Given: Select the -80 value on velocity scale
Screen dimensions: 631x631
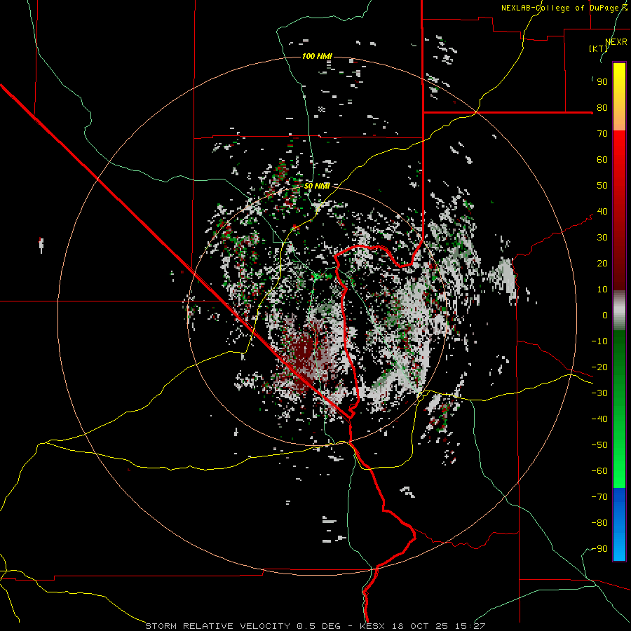Looking at the screenshot, I should 599,523.
